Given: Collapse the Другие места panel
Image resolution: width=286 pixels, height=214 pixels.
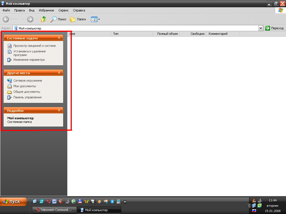Looking at the screenshot, I should 59,73.
